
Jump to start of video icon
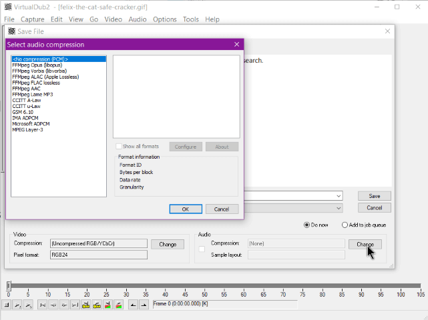tap(43, 305)
